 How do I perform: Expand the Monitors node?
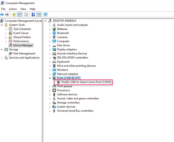[50, 70]
